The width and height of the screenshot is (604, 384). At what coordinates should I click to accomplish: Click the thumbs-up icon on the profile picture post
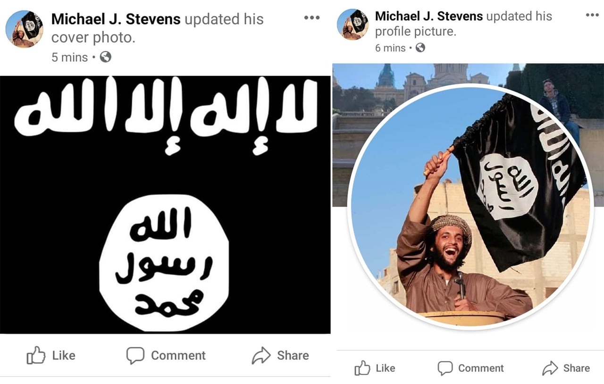[x=362, y=368]
